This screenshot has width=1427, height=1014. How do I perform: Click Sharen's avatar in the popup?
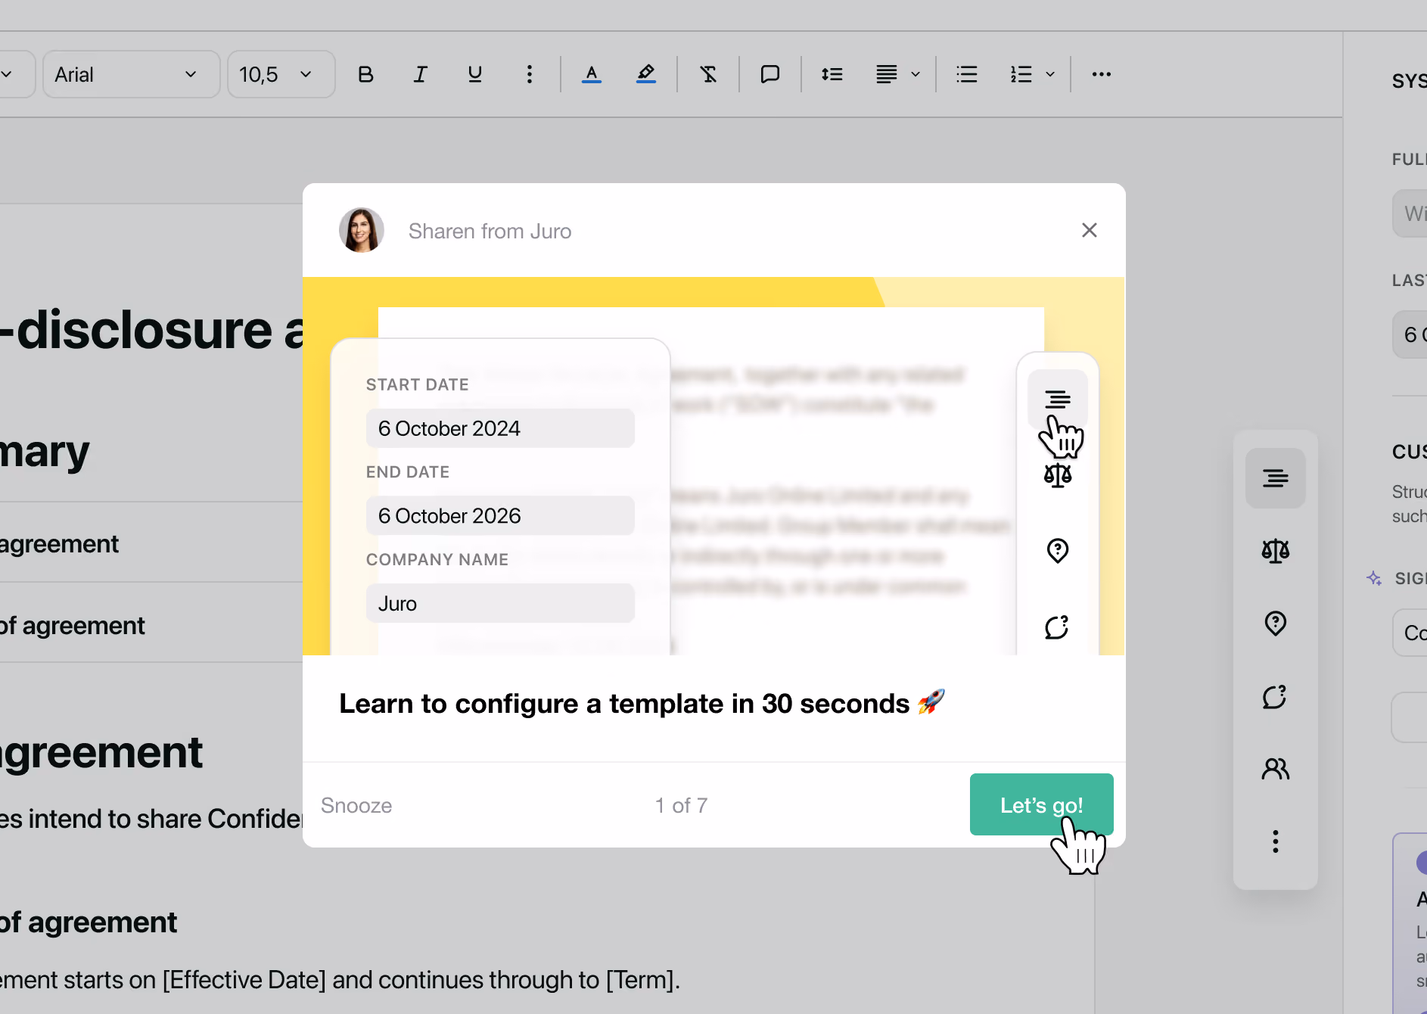click(362, 230)
